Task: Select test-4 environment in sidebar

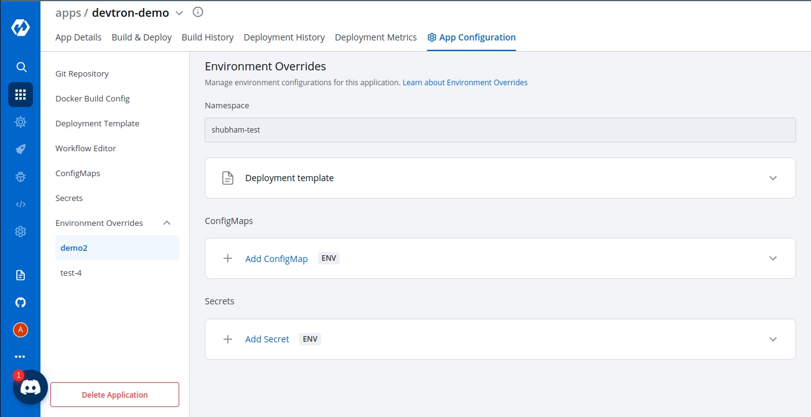Action: click(71, 273)
